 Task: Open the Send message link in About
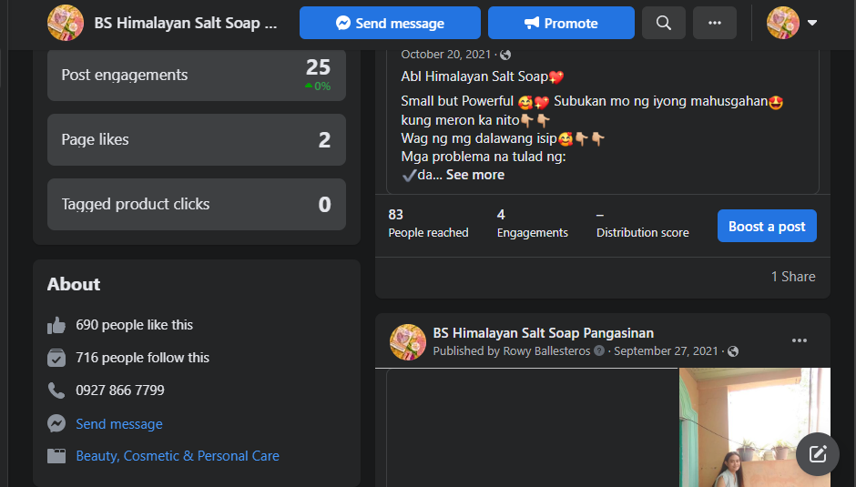click(119, 424)
